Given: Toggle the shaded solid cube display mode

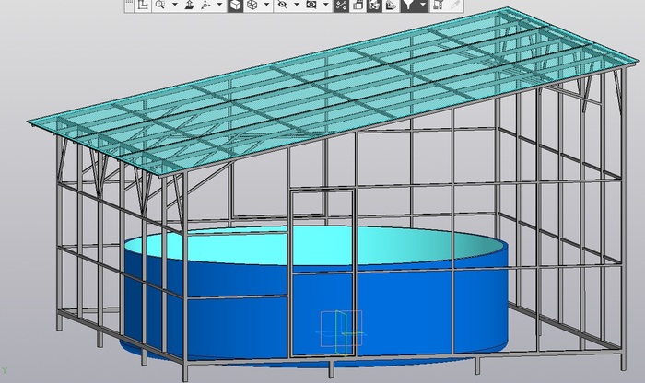Looking at the screenshot, I should pos(235,5).
